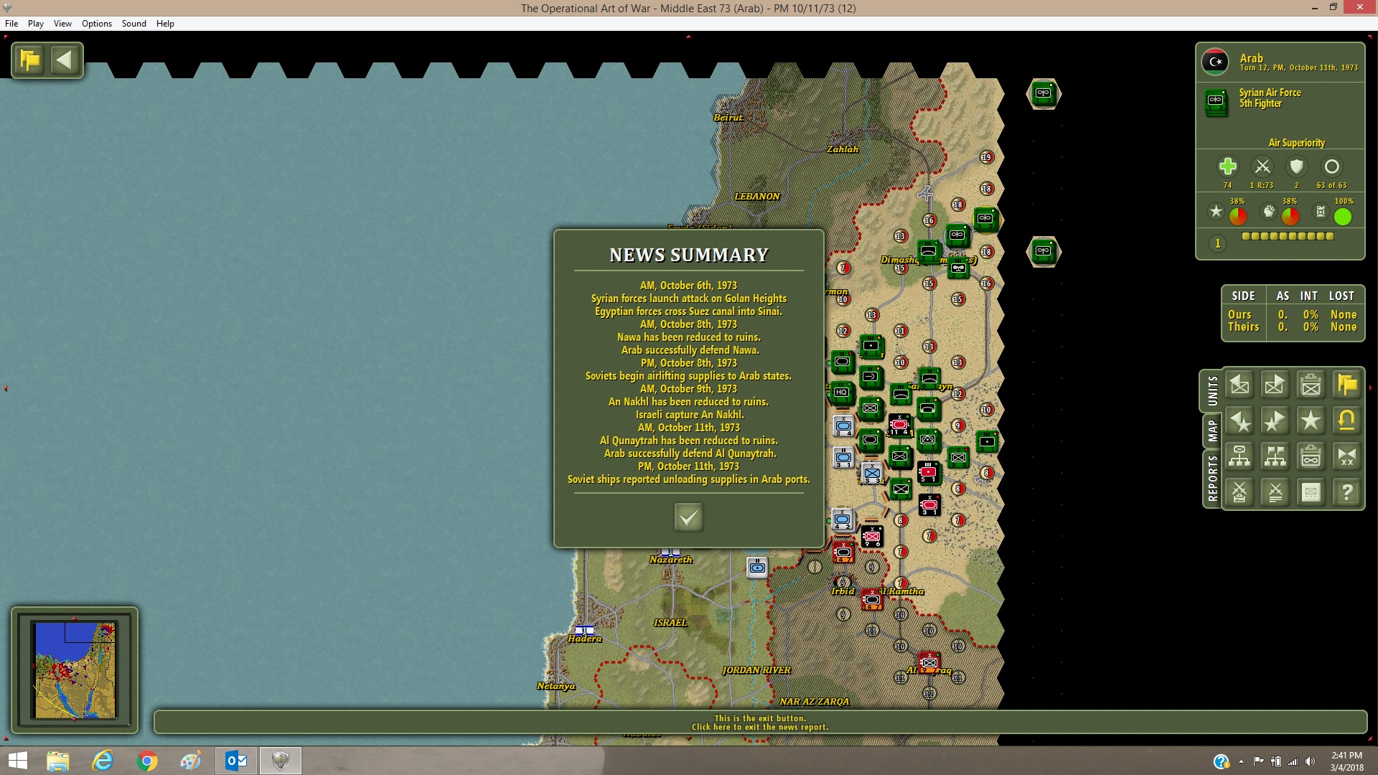Click the yellow undo arrow icon
This screenshot has width=1378, height=775.
coord(1346,421)
